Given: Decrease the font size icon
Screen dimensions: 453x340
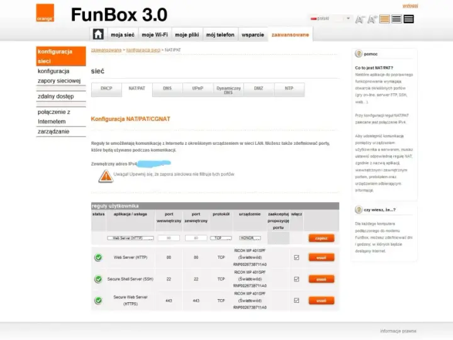Looking at the screenshot, I should [360, 20].
